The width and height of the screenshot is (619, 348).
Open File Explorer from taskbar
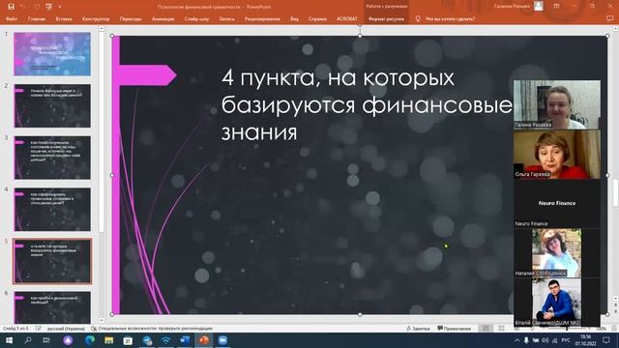(x=109, y=340)
